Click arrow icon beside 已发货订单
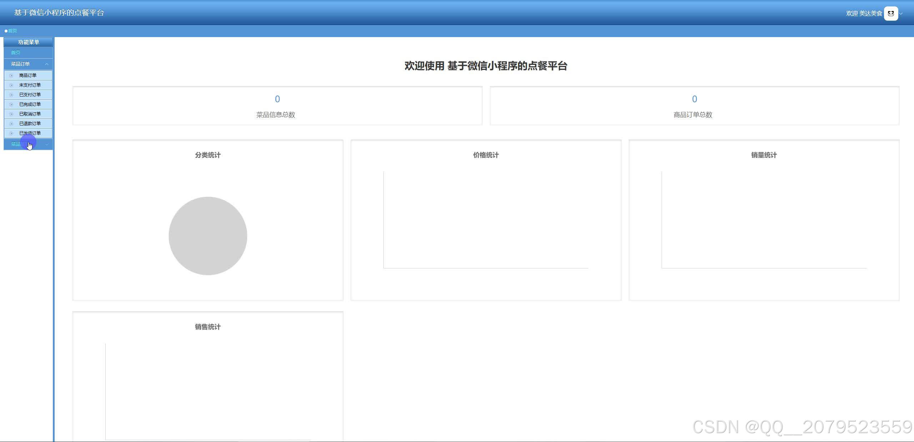 pos(11,133)
